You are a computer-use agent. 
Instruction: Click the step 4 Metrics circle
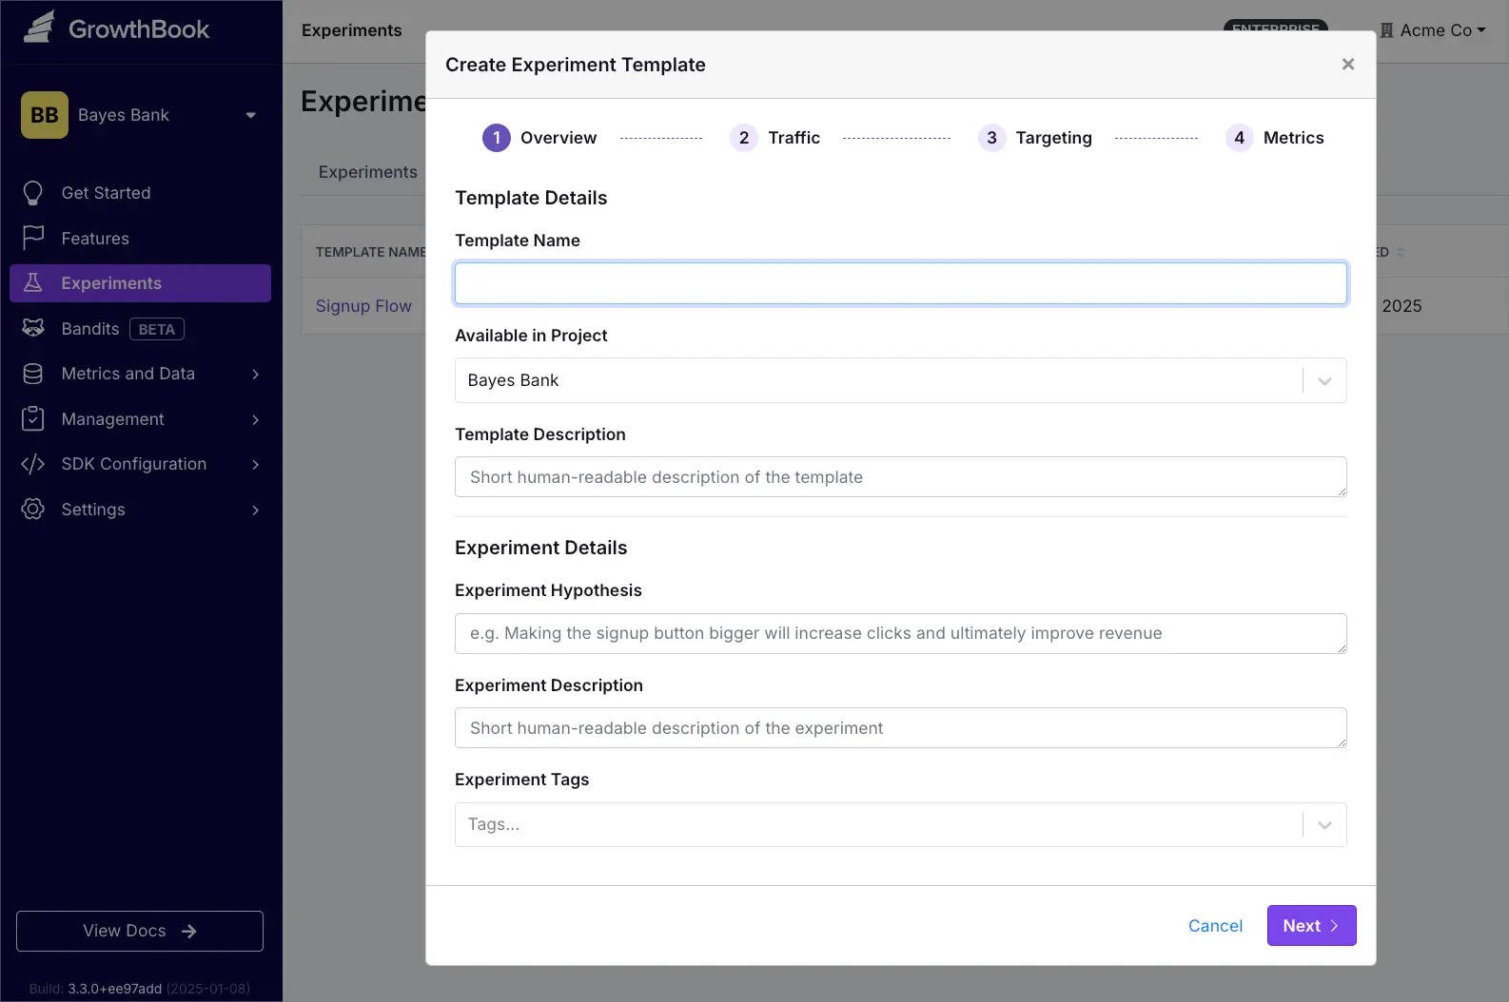1239,138
